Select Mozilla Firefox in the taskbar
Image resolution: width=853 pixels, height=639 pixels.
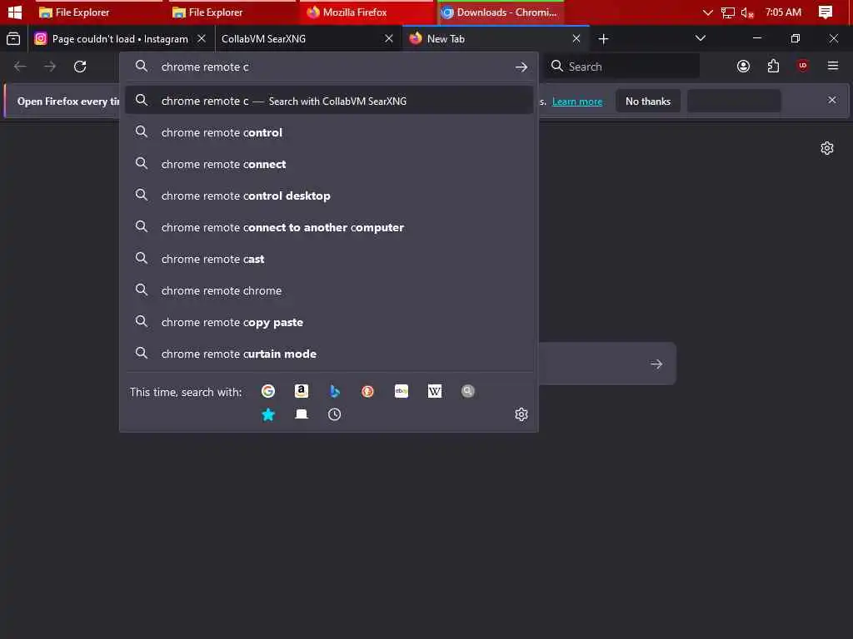(365, 12)
